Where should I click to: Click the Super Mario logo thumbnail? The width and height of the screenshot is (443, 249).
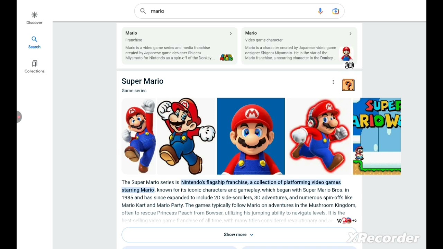click(227, 57)
